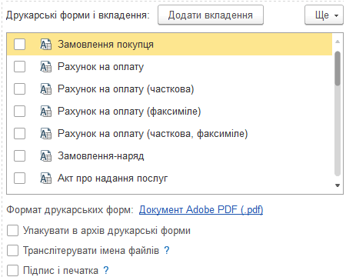Select the Рахунок на оплату (часткова, факсиміле) text
The width and height of the screenshot is (346, 277).
click(x=153, y=134)
